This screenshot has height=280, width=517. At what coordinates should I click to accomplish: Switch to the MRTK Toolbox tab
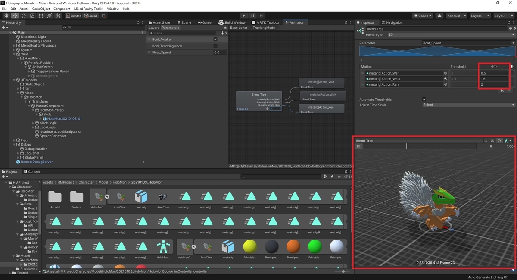click(x=265, y=22)
